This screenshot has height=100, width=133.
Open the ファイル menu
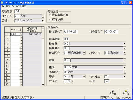tap(6, 6)
